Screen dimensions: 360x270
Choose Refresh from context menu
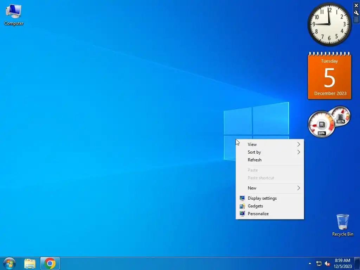click(x=270, y=160)
